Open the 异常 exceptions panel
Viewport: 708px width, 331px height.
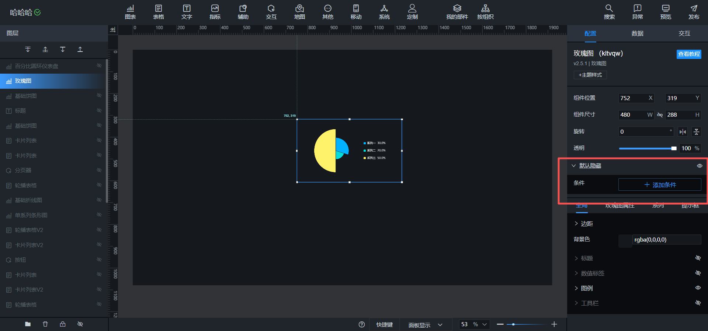(x=637, y=12)
